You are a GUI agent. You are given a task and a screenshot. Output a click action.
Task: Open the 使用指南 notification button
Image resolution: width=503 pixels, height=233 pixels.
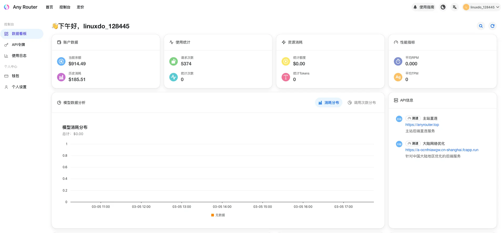click(424, 7)
